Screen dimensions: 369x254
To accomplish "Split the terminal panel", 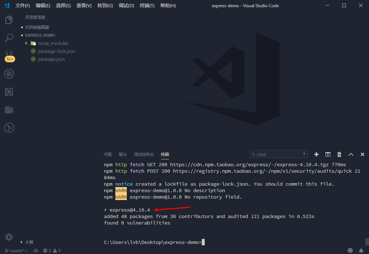I will tap(328, 154).
